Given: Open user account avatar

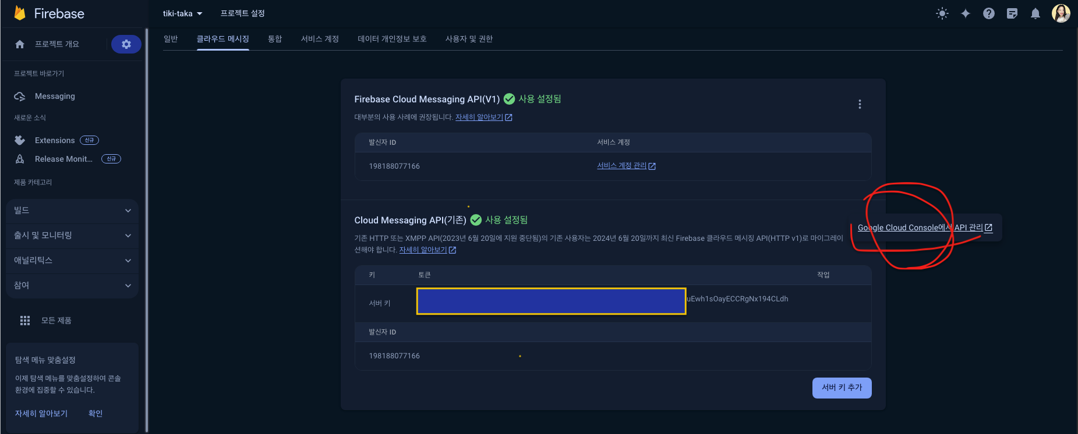Looking at the screenshot, I should click(x=1061, y=13).
